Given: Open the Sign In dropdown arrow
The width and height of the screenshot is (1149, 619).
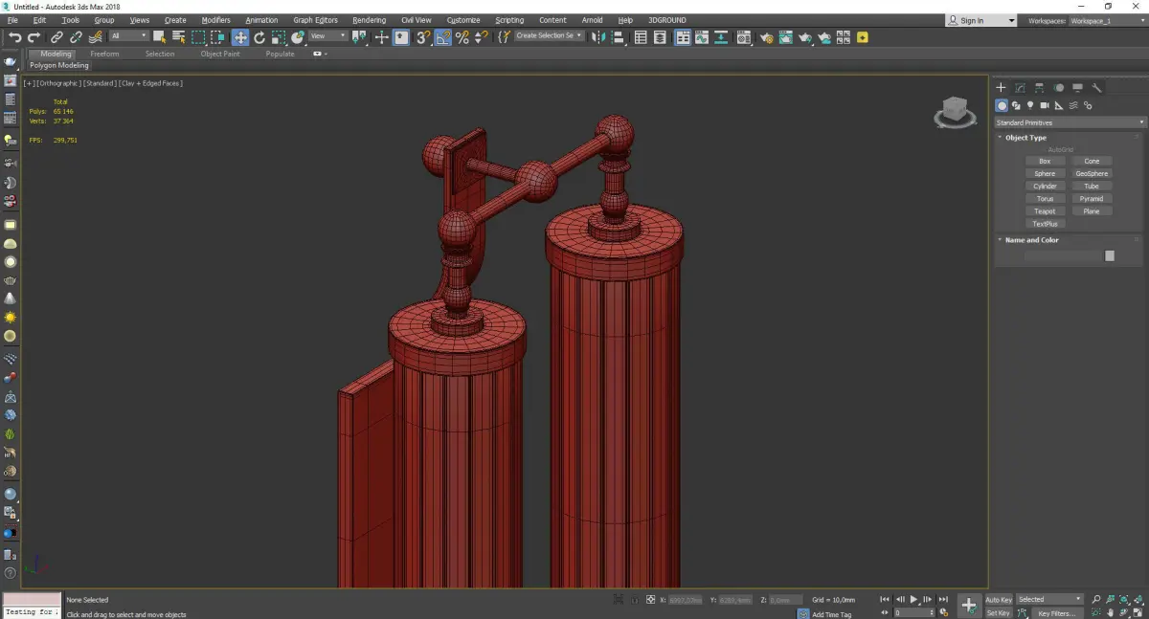Looking at the screenshot, I should point(1011,21).
